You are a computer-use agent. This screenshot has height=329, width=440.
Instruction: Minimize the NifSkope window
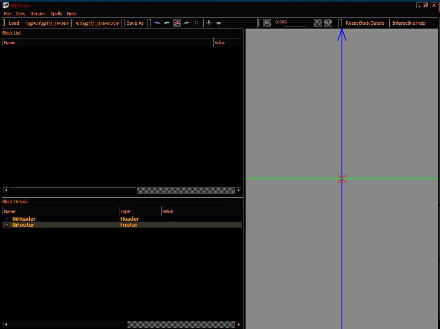point(419,6)
